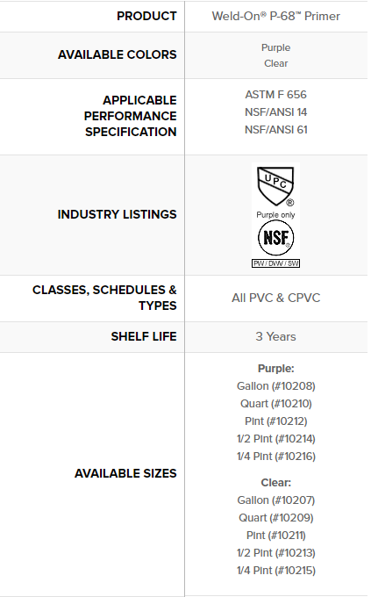
Task: Click the Purple Quart (#10210) entry
Action: point(276,404)
